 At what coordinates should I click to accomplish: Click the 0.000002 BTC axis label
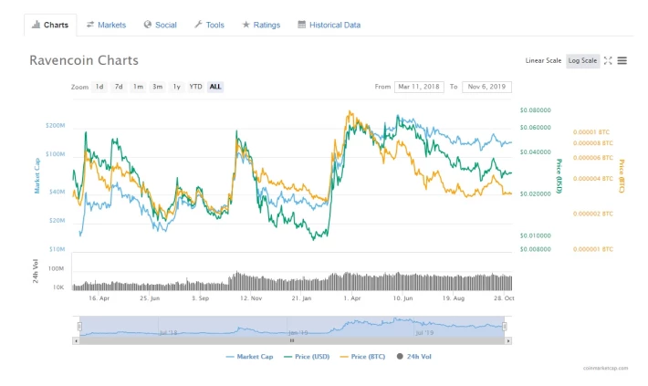click(x=593, y=214)
